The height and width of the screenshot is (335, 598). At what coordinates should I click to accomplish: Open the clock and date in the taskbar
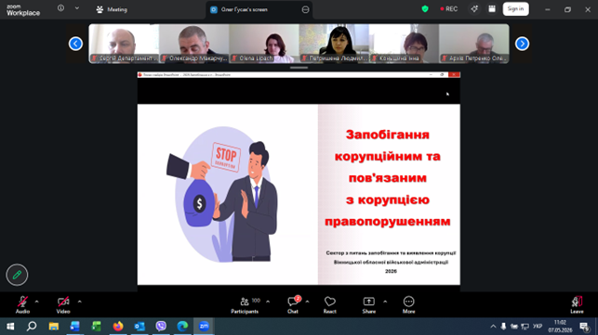pos(560,327)
